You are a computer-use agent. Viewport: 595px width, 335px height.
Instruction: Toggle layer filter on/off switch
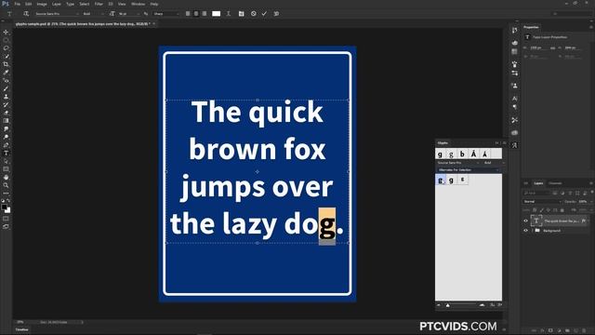[x=591, y=193]
